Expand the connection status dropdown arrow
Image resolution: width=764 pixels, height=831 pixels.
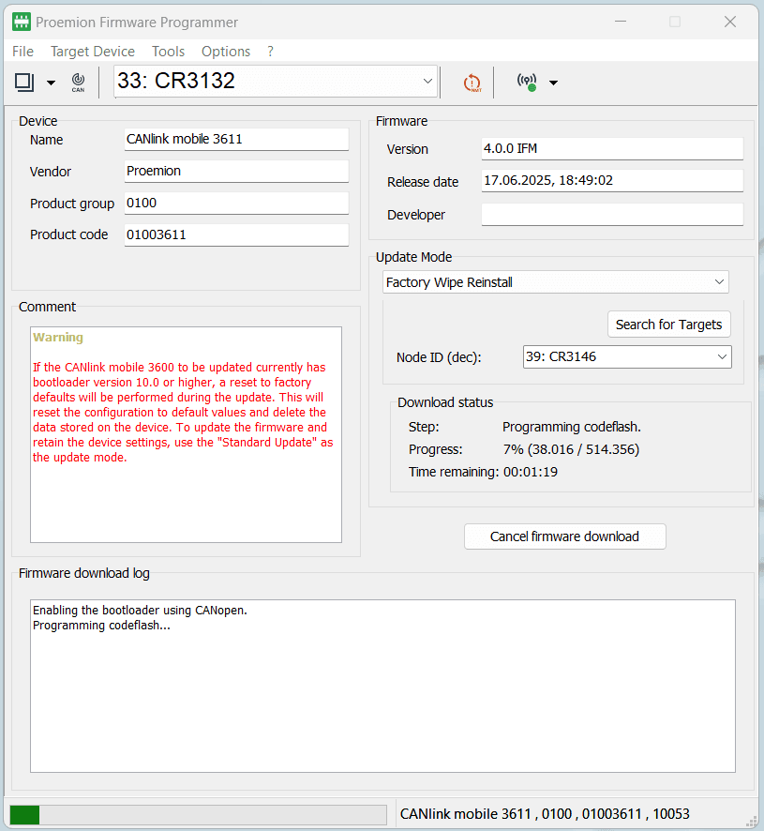coord(553,83)
